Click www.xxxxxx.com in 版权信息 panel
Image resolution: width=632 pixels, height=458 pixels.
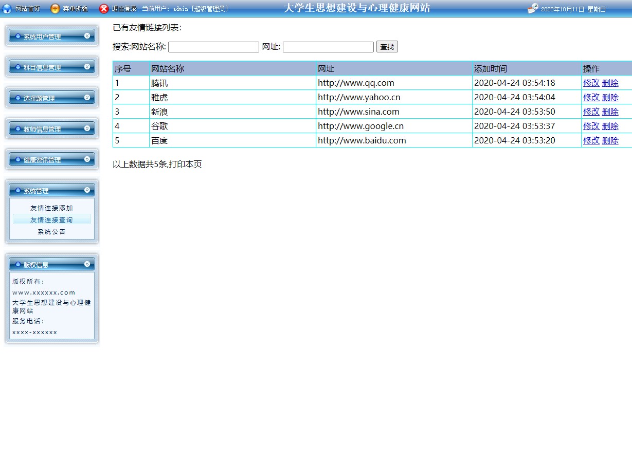point(44,292)
